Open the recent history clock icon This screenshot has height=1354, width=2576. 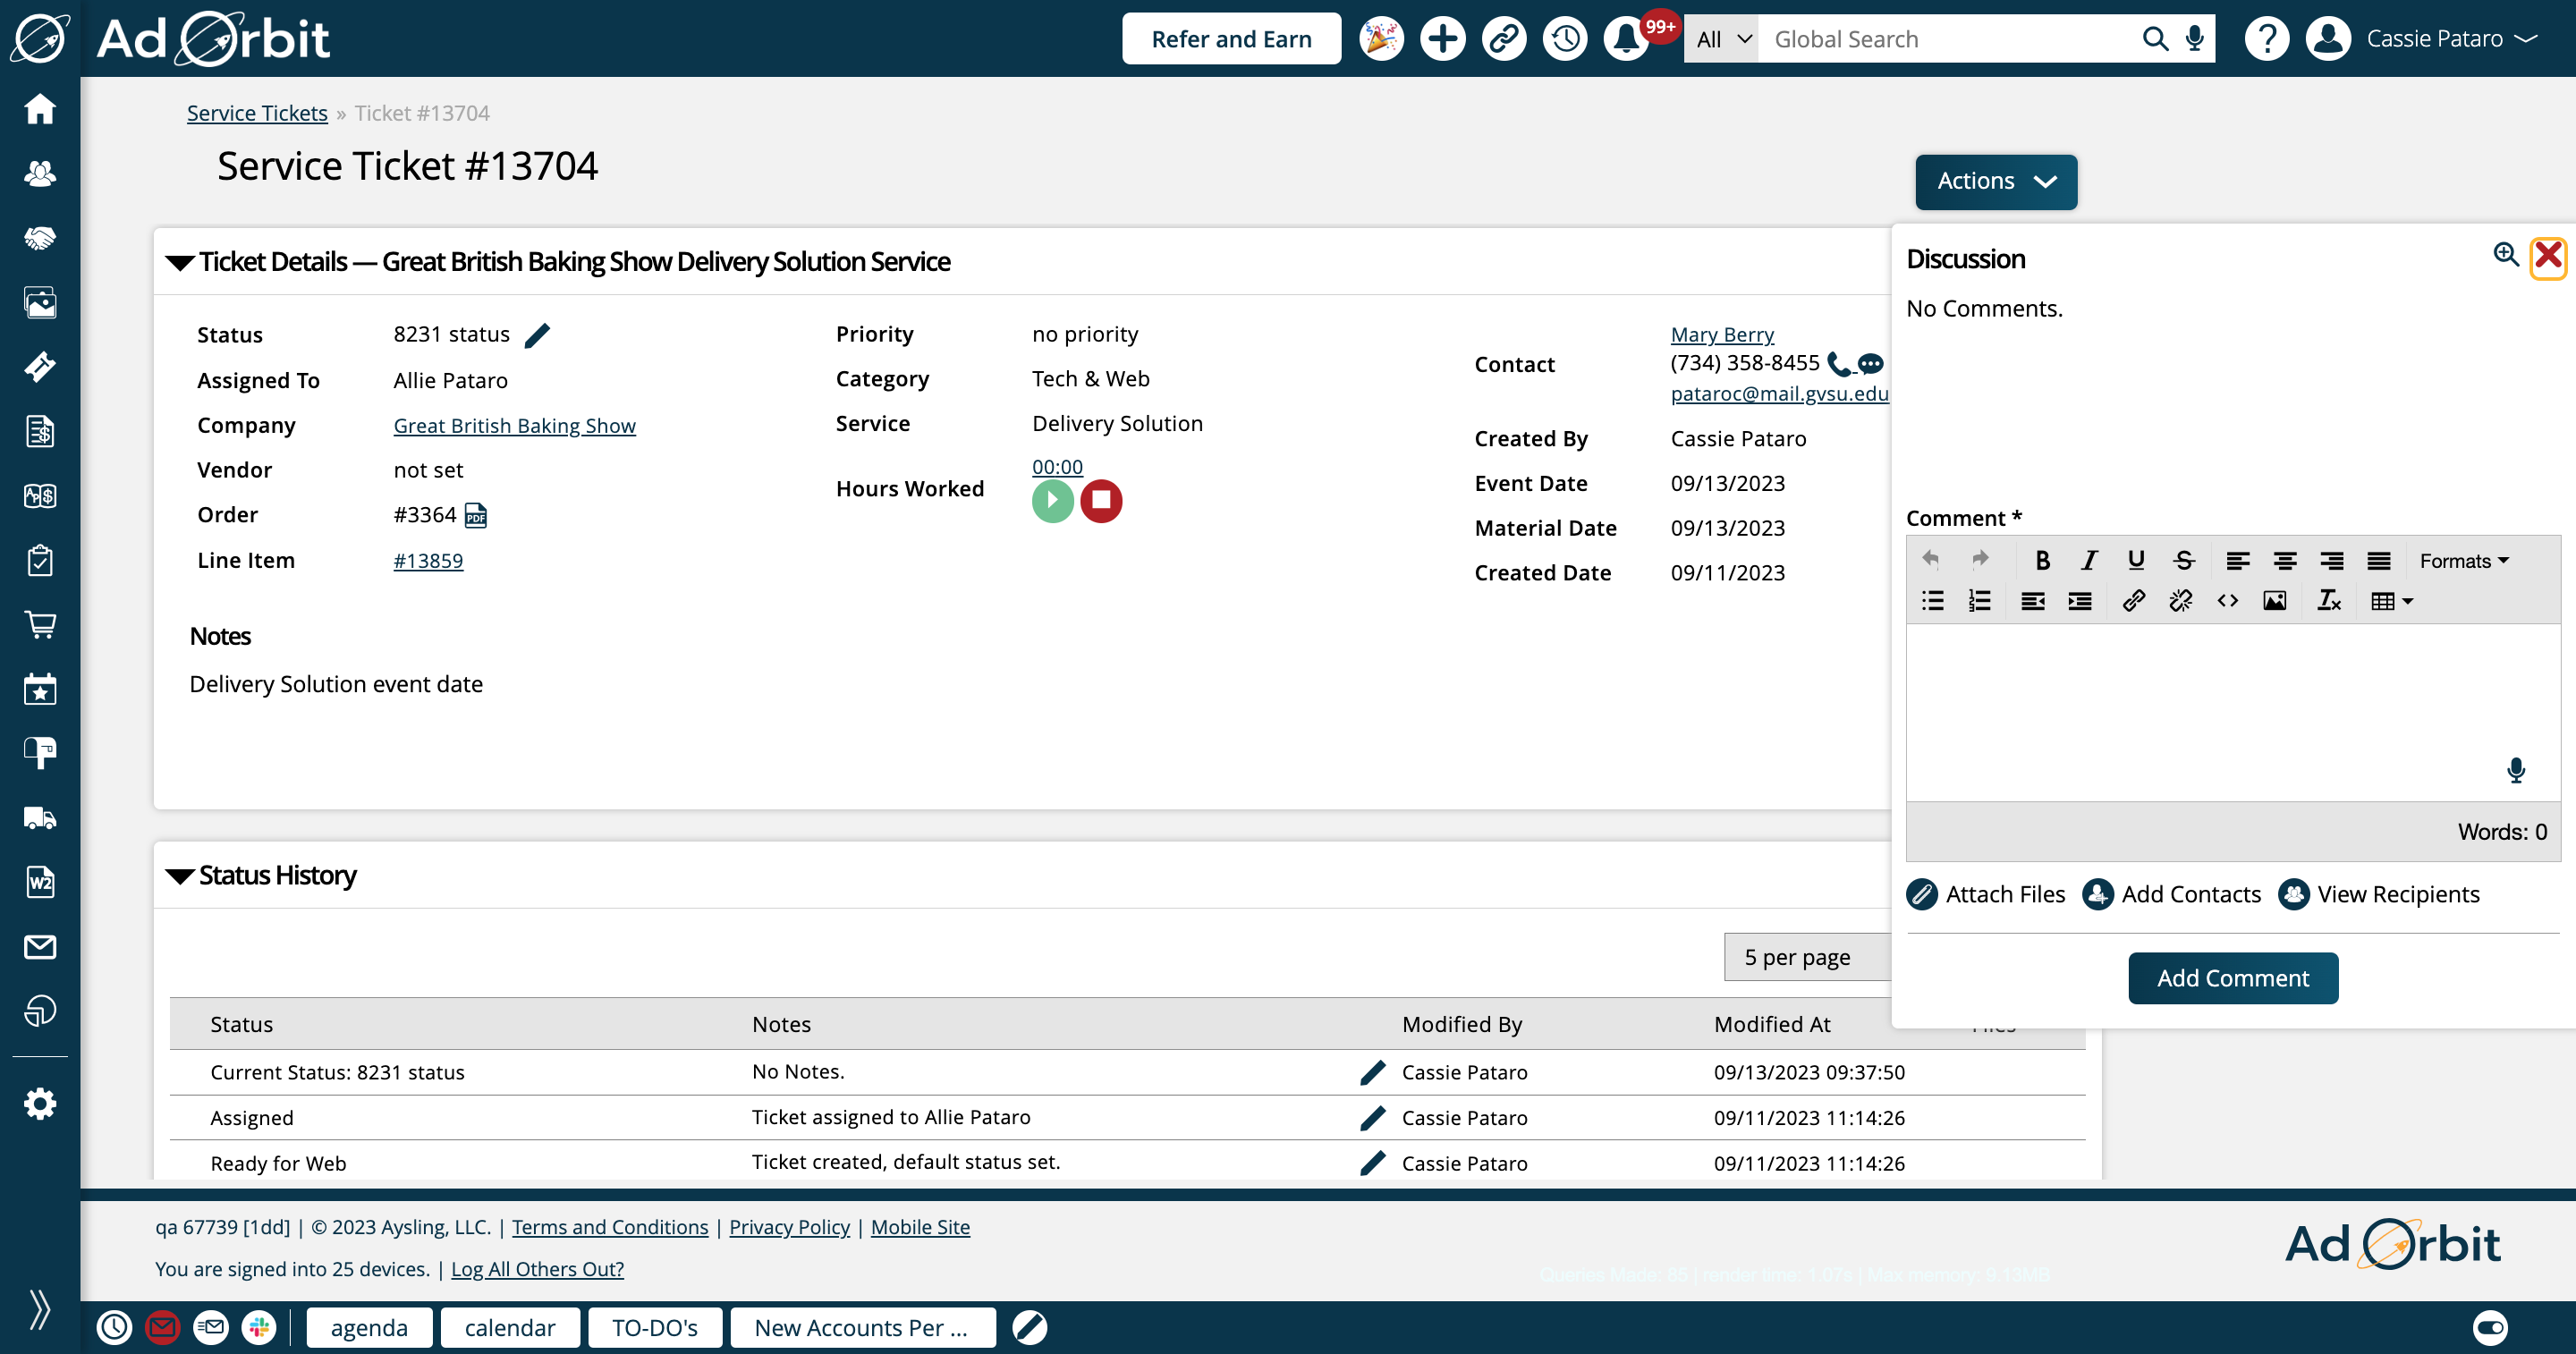point(1564,39)
